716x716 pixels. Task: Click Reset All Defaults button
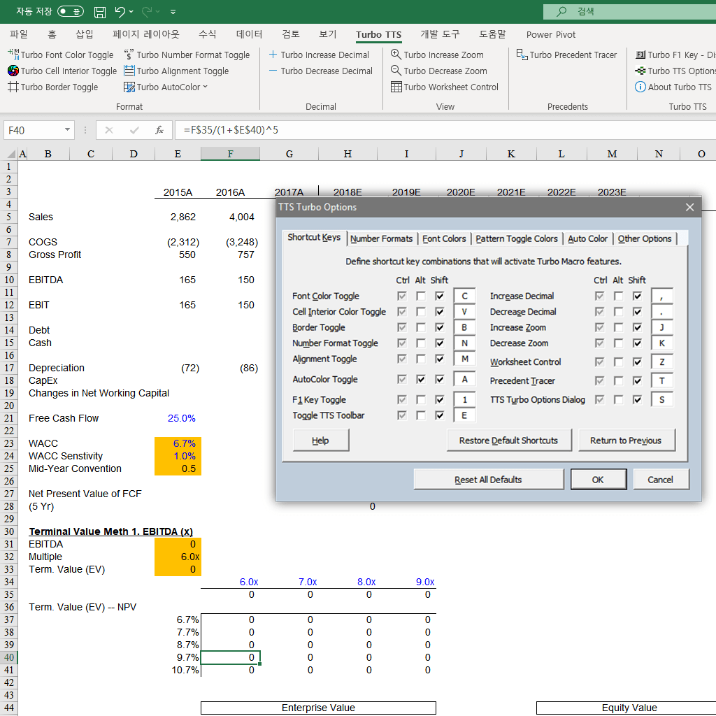488,480
